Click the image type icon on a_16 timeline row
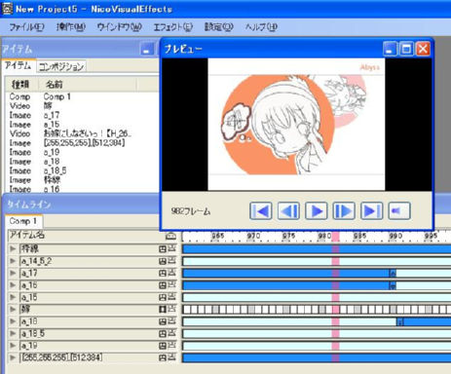 (163, 285)
